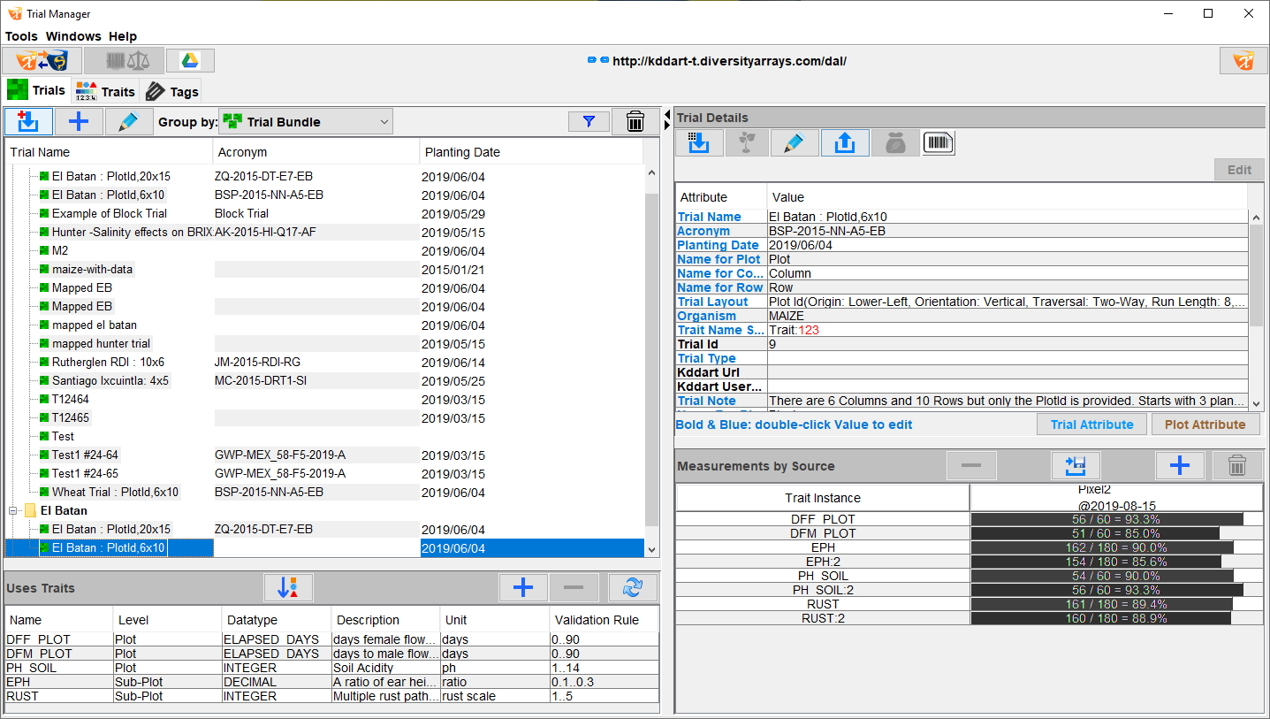Screen dimensions: 1270x719
Task: Open the trial filter funnel button
Action: click(589, 122)
